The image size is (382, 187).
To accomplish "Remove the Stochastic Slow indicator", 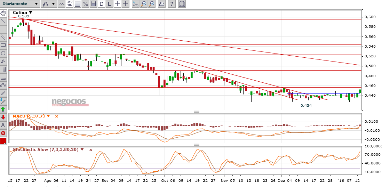I will tap(91, 149).
